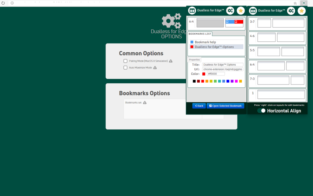
Task: Choose narrower pane of the 3:7 layout
Action: [264, 23]
